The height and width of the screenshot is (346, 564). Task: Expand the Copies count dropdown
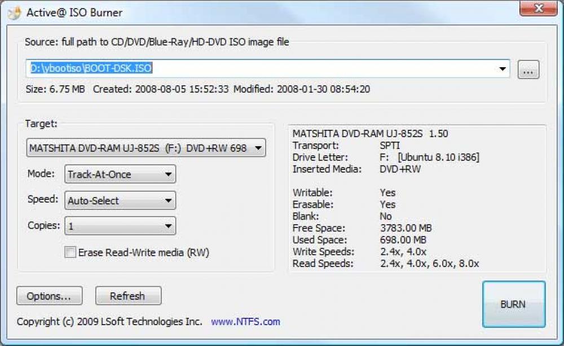169,225
